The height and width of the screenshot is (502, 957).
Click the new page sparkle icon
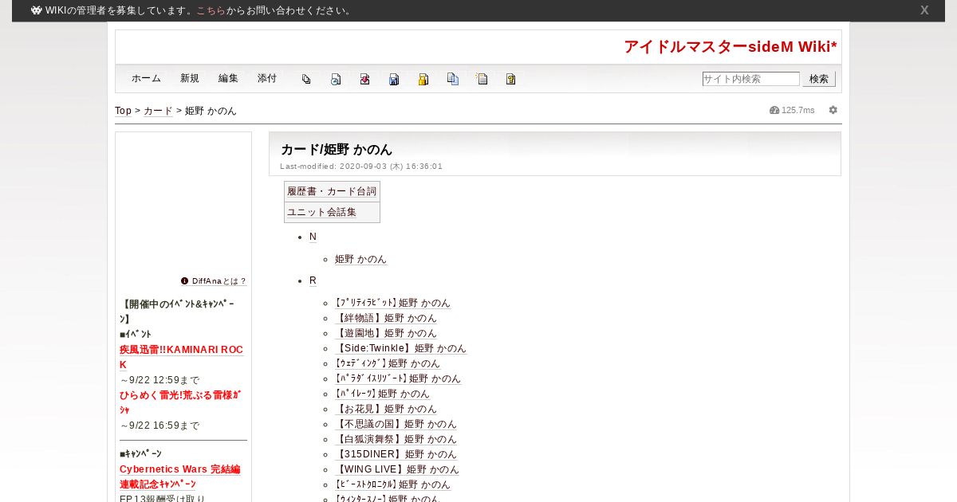tap(482, 79)
